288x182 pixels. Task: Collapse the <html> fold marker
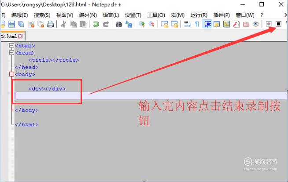pyautogui.click(x=11, y=45)
